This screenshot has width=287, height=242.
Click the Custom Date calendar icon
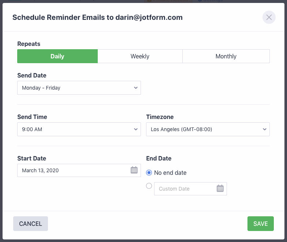(x=220, y=188)
